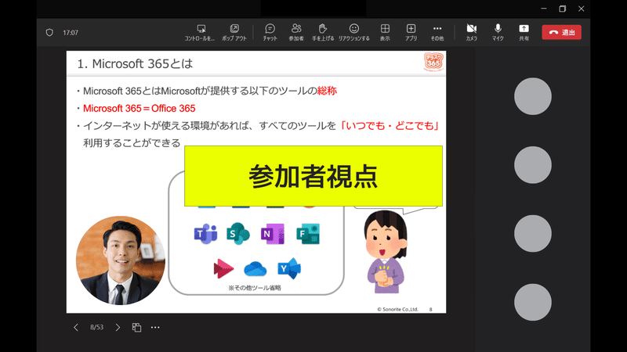
Task: Leave the meeting with the red button
Action: point(561,32)
